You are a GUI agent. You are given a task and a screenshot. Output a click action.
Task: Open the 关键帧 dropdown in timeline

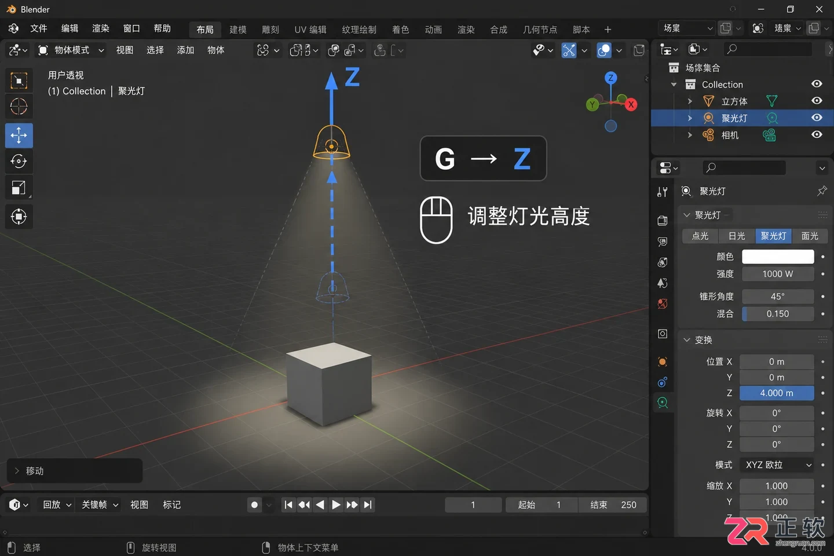click(100, 505)
